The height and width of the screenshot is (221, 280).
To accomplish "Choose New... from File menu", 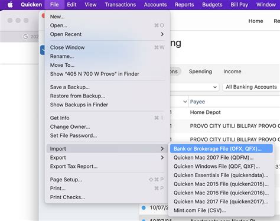I will pyautogui.click(x=108, y=17).
